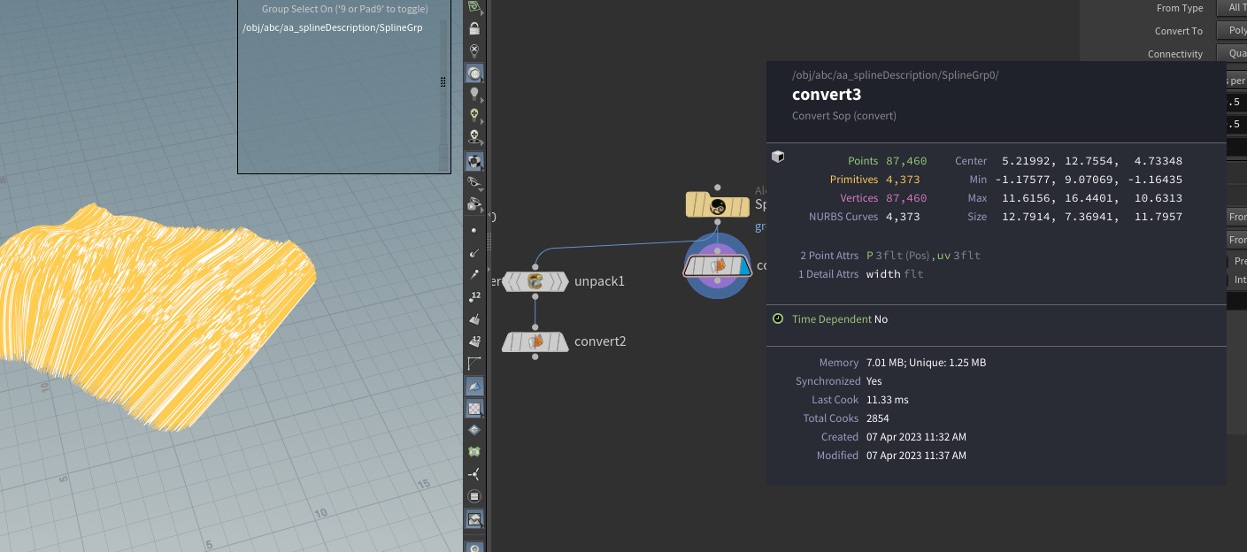Select the tan Alembic node icon
Viewport: 1247px width, 552px height.
point(717,205)
